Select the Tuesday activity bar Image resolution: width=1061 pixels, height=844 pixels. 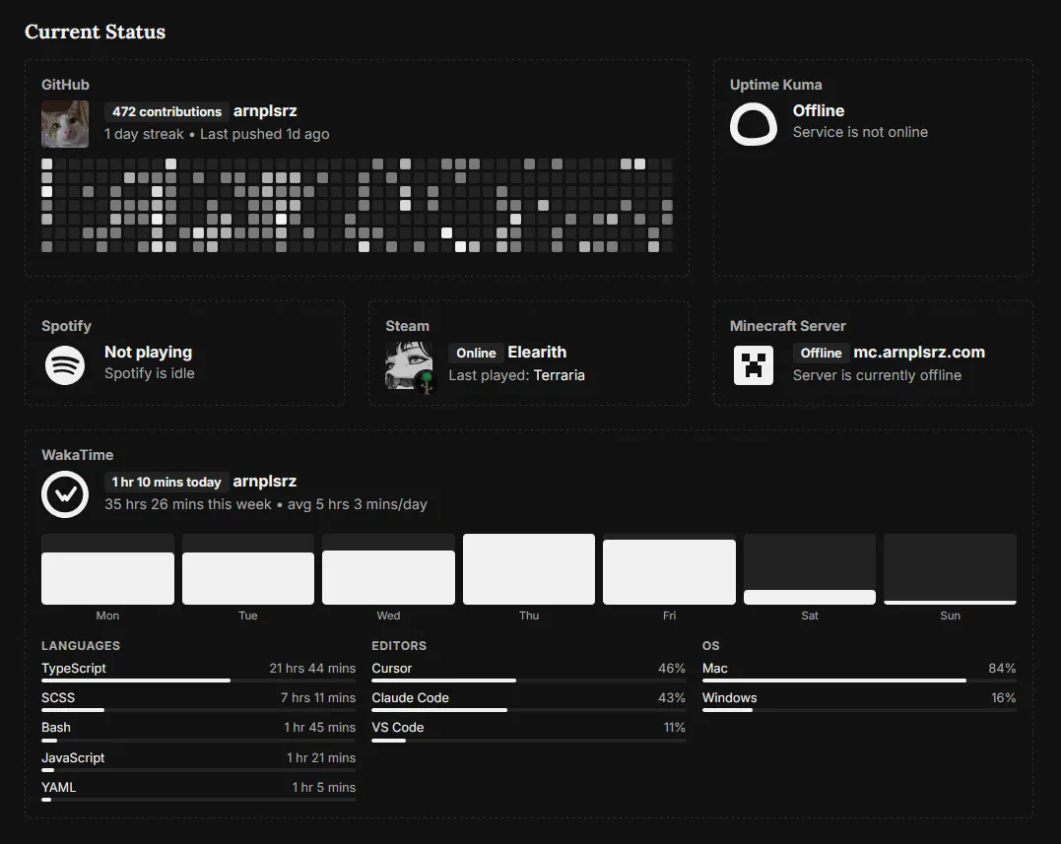tap(247, 569)
